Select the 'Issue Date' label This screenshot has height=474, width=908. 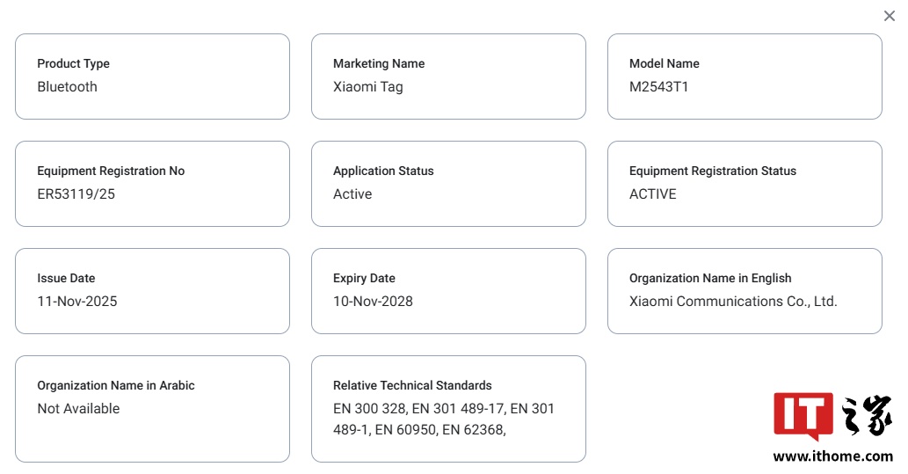(66, 278)
